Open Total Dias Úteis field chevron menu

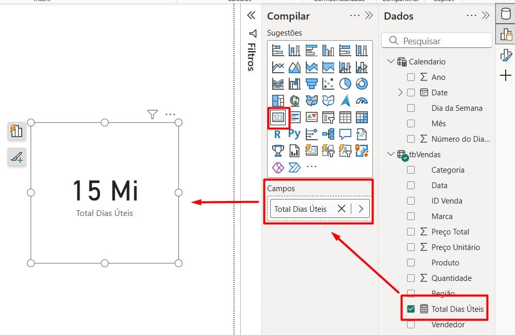(x=361, y=209)
